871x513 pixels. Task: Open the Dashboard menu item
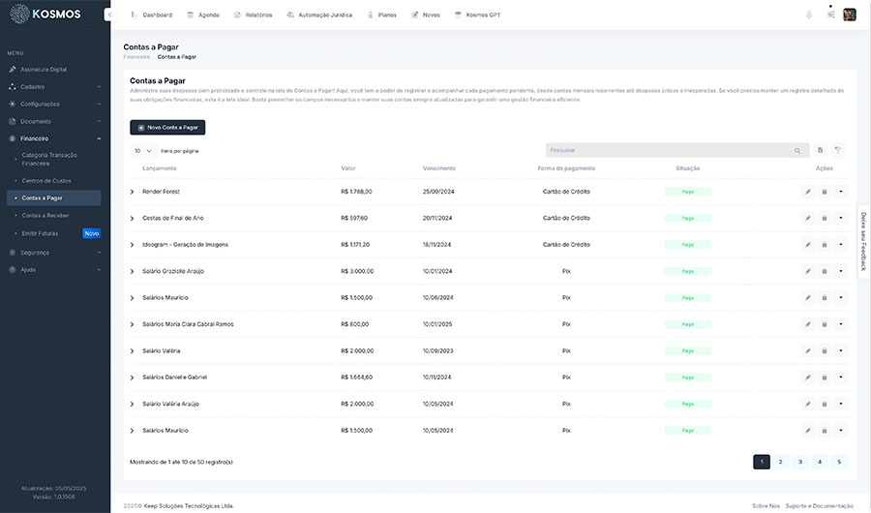pos(152,15)
